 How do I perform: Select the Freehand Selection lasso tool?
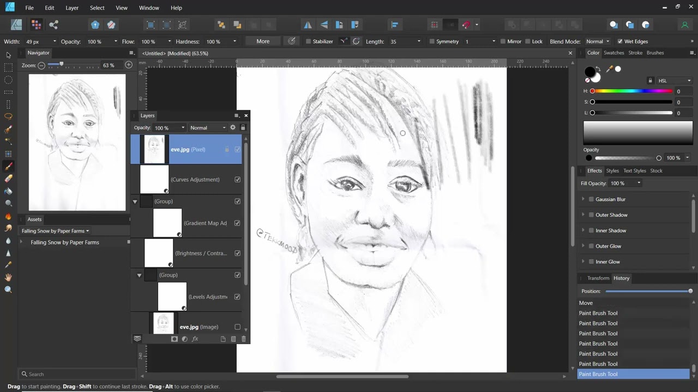pyautogui.click(x=8, y=117)
